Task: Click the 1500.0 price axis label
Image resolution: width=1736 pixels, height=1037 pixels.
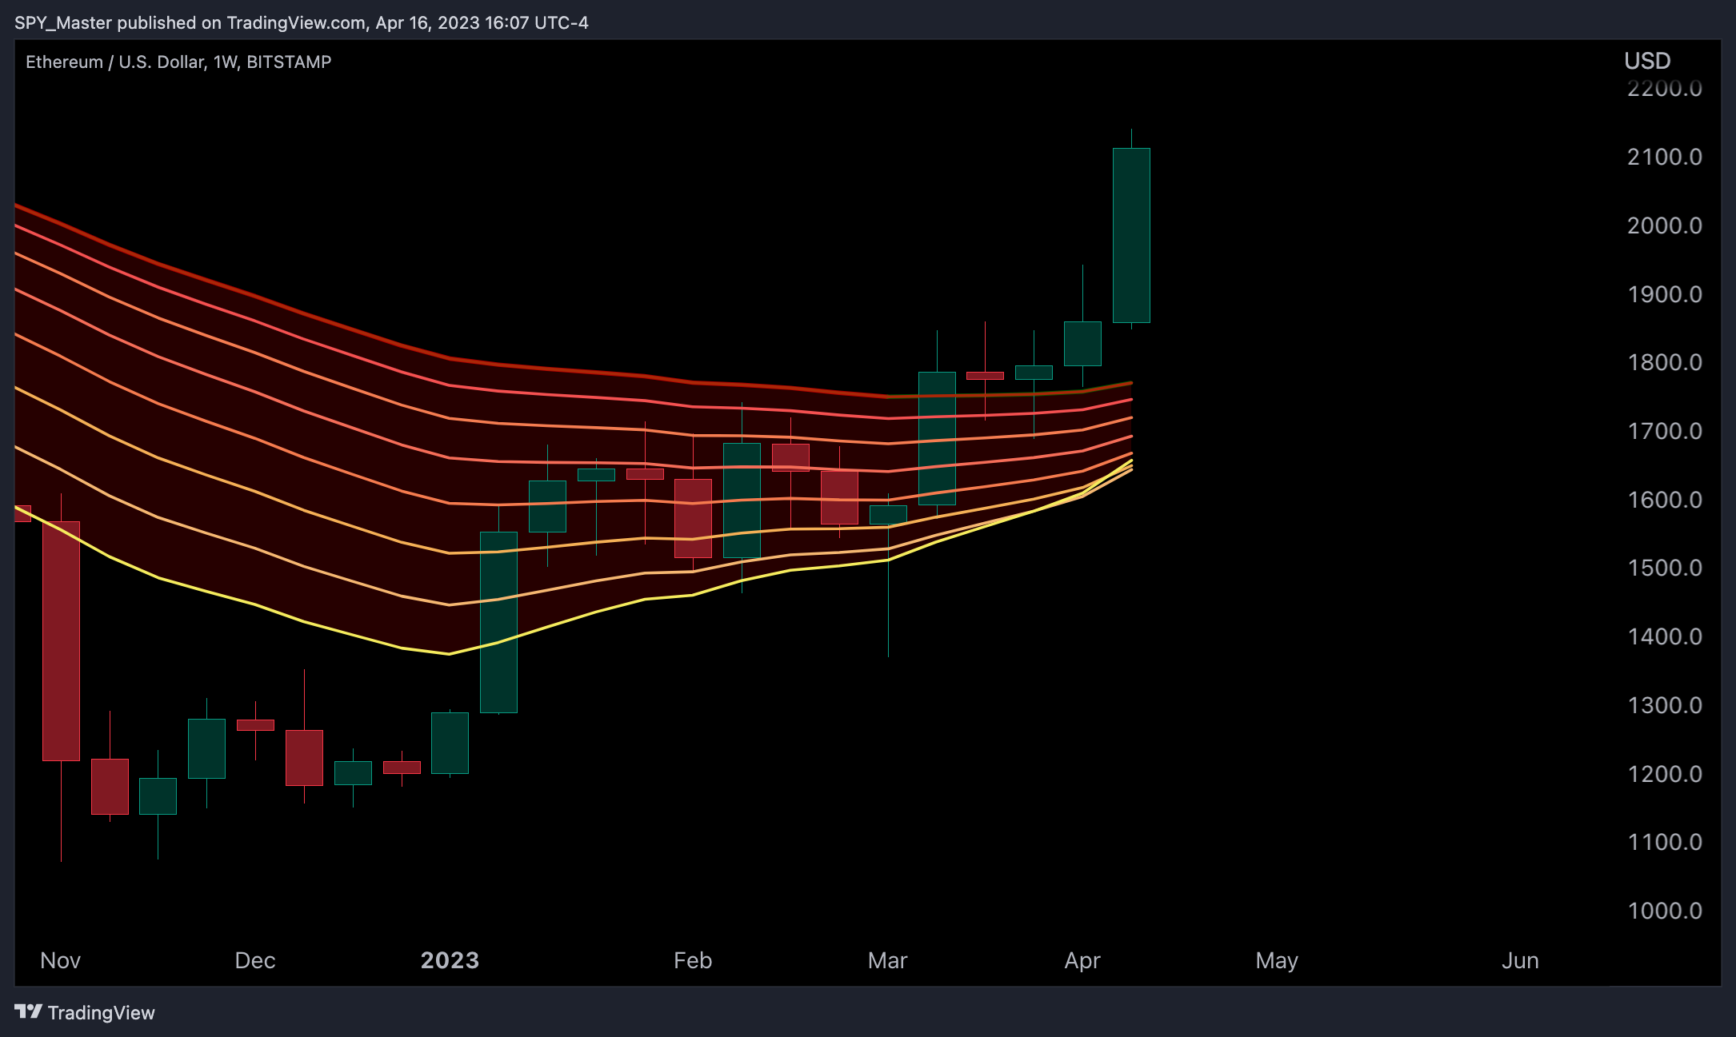Action: 1664,568
